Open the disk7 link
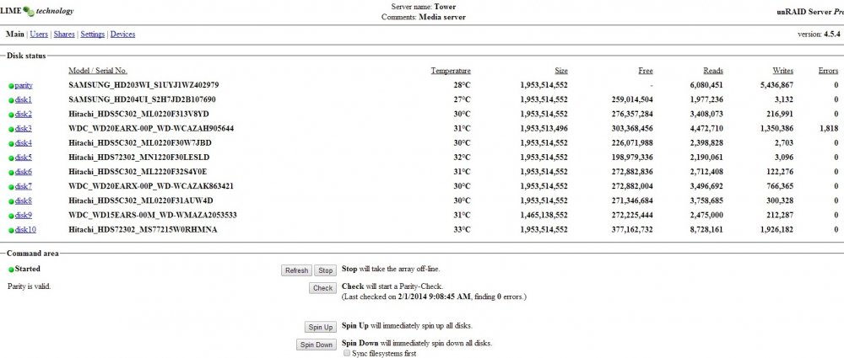844x358 pixels. [23, 186]
